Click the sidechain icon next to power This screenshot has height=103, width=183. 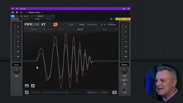point(17,16)
